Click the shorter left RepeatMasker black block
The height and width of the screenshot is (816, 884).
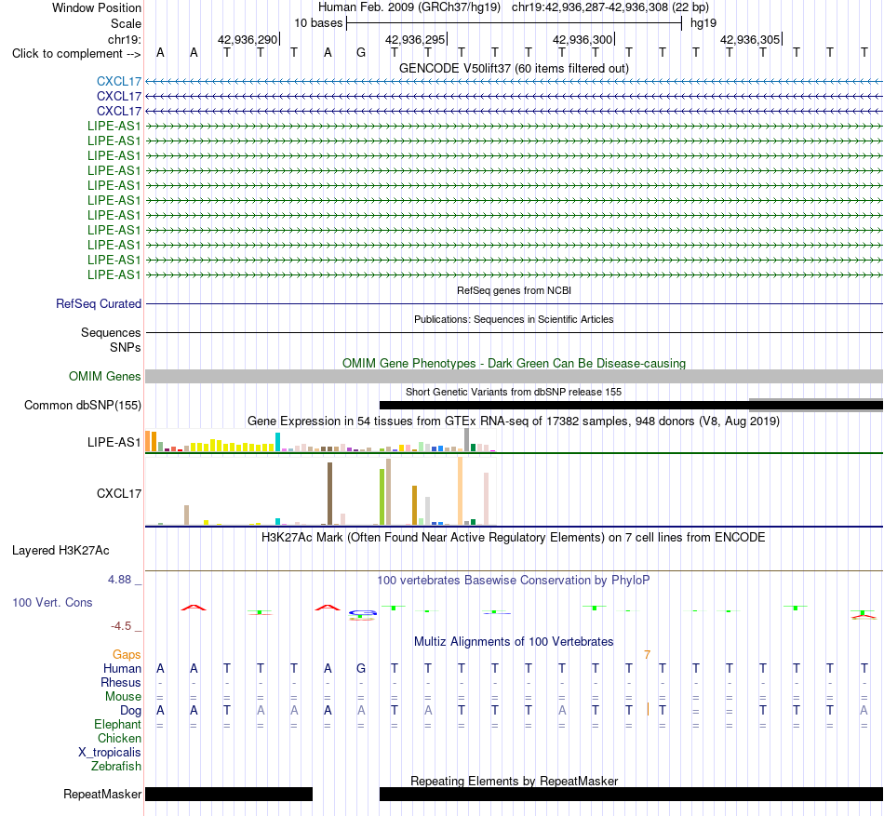tap(229, 794)
